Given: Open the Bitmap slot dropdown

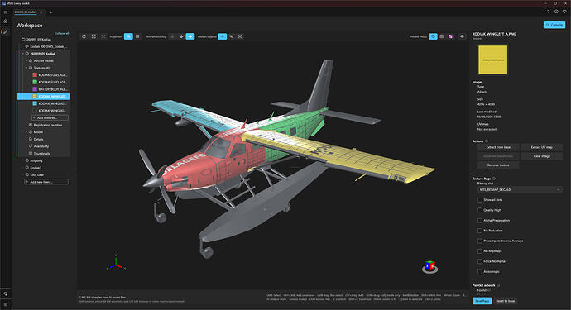Looking at the screenshot, I should pyautogui.click(x=520, y=189).
